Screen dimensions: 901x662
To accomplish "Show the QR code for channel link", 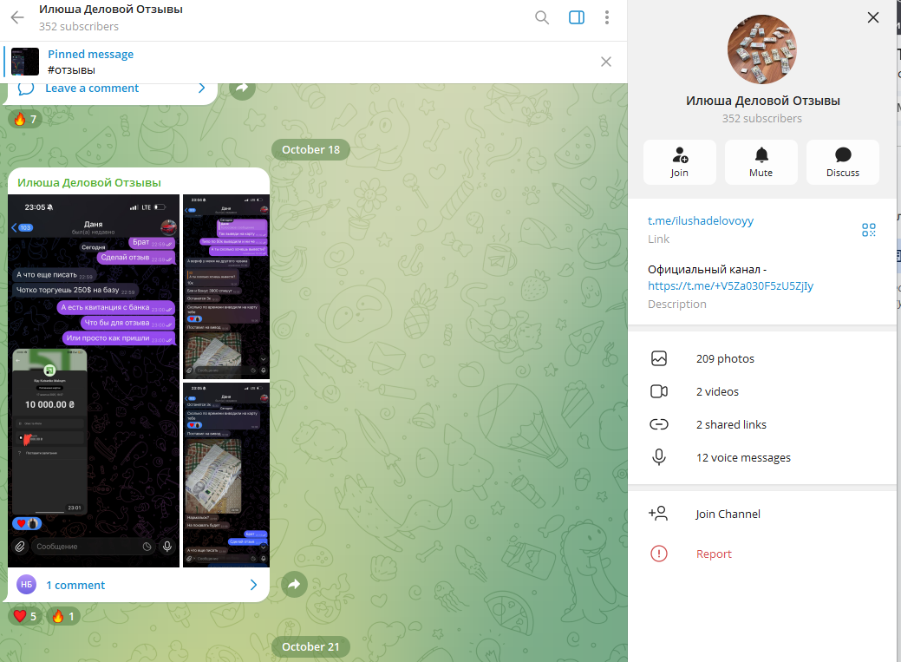I will pos(868,230).
